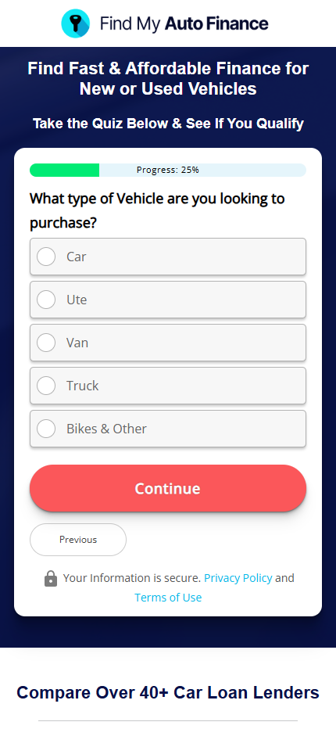
Task: Click the Compare Over 40+ Car Loan Lenders heading
Action: pos(168,693)
